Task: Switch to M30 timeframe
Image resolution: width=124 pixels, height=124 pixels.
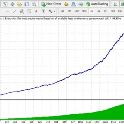Action: tap(84, 11)
